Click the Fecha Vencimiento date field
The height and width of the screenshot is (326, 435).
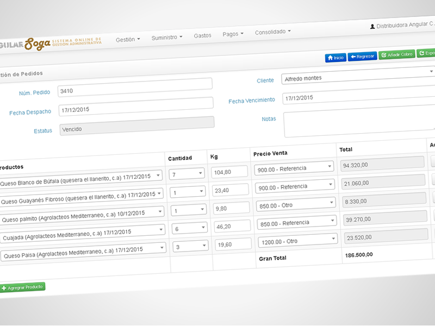pos(357,97)
